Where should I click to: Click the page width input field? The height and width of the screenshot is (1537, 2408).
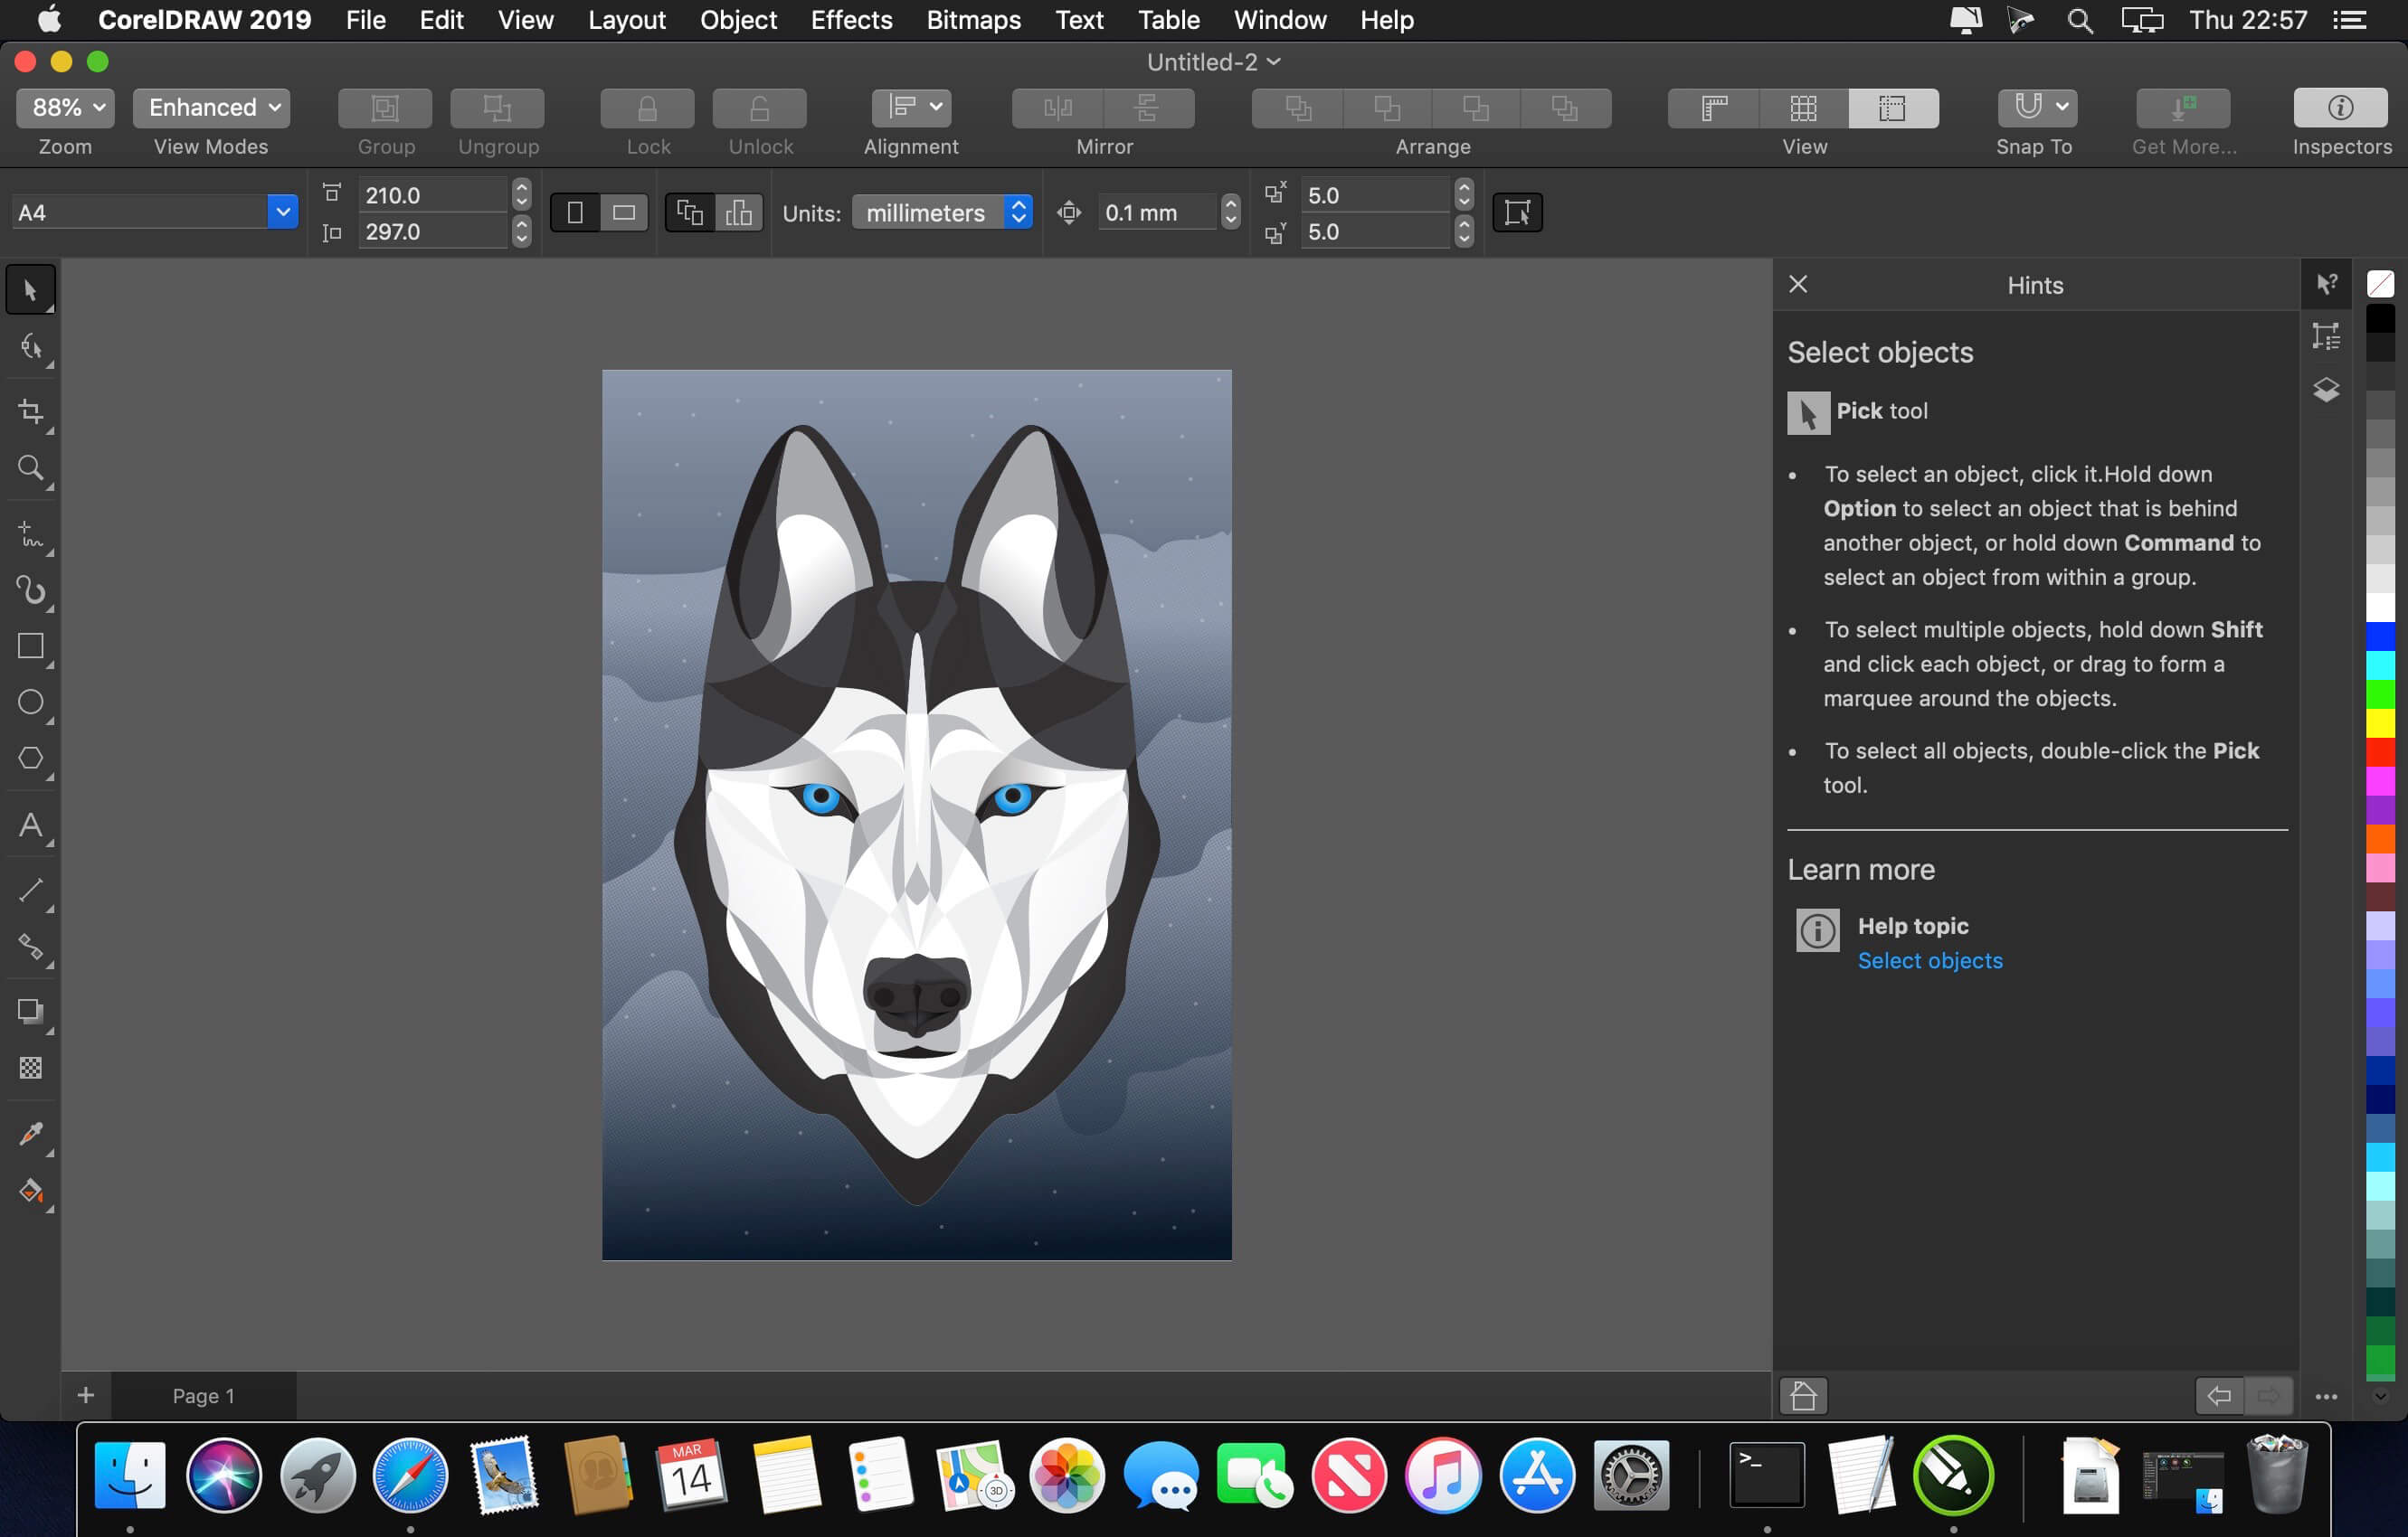pyautogui.click(x=432, y=196)
